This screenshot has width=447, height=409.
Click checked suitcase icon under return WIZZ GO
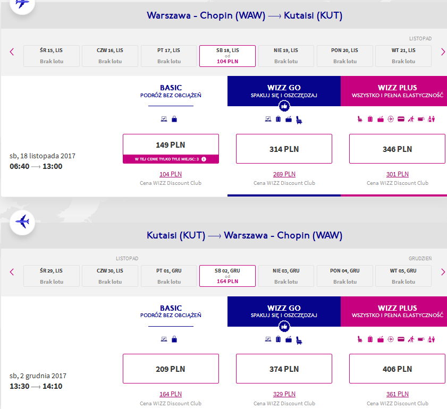click(x=278, y=339)
